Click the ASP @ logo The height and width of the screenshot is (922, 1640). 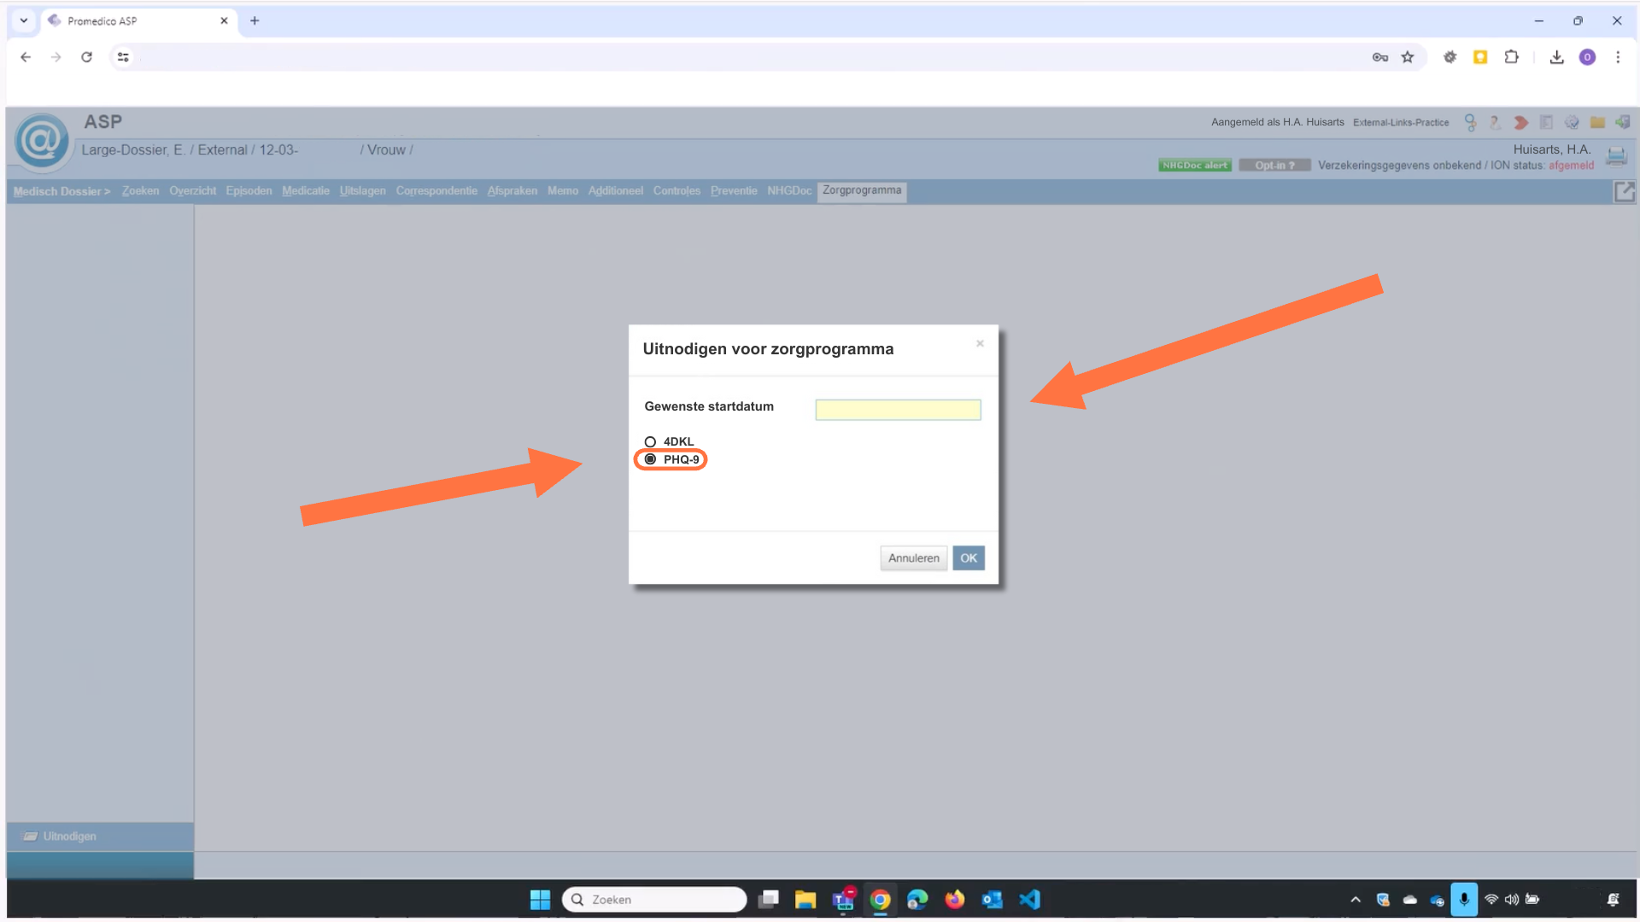click(41, 142)
